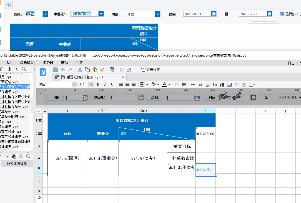Toggle the 是否按样 checkbox
This screenshot has width=301, height=203.
coord(282,14)
